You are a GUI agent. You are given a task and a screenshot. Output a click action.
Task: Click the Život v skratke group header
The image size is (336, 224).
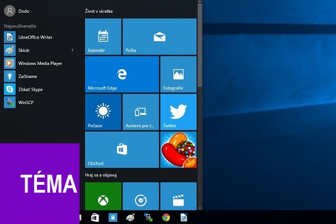99,11
